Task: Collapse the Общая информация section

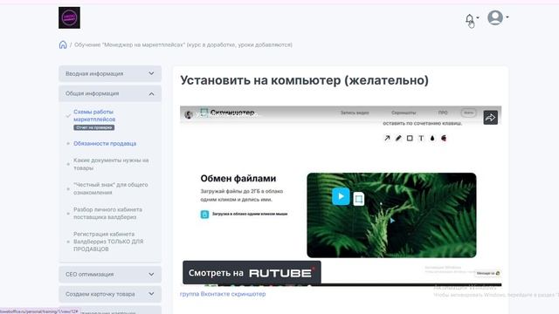Action: click(x=110, y=93)
